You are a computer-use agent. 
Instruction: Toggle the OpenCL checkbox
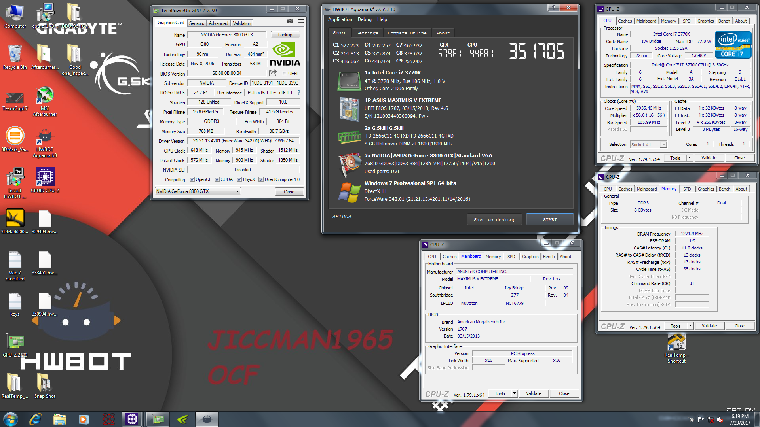[x=192, y=179]
